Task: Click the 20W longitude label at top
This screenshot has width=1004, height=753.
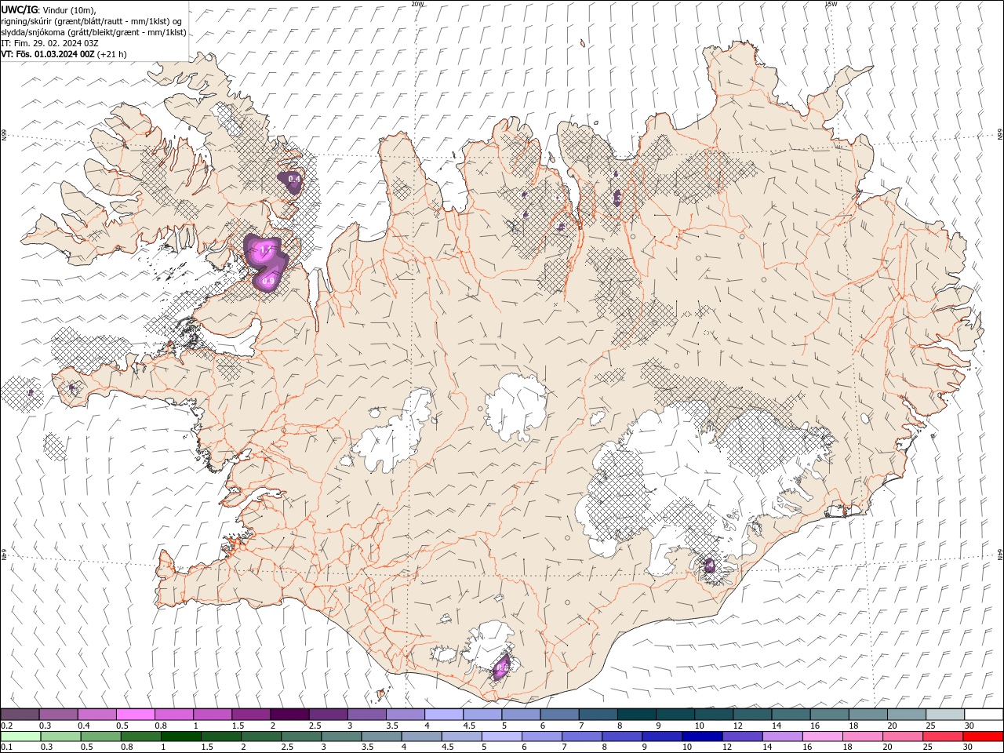Action: pos(417,4)
